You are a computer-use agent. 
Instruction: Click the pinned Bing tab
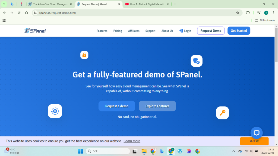[12, 4]
